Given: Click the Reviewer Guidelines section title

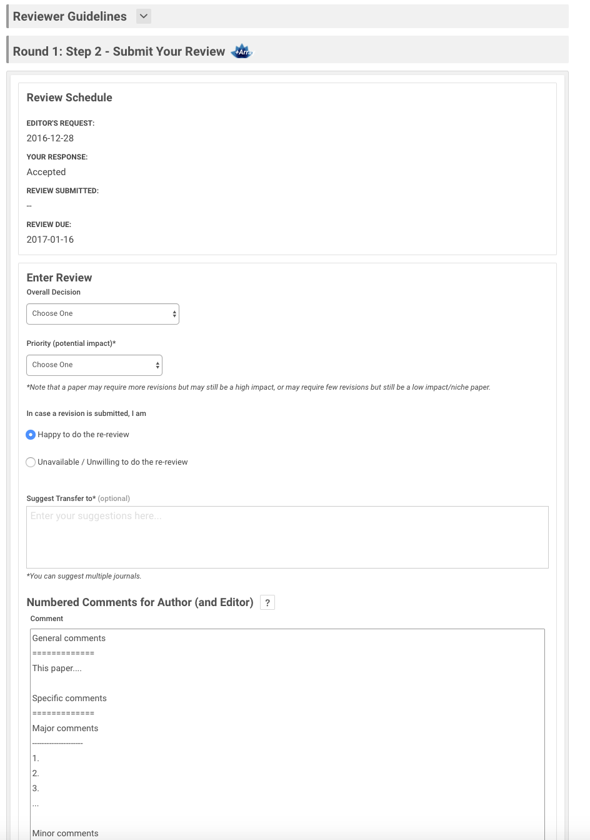Looking at the screenshot, I should pyautogui.click(x=70, y=16).
